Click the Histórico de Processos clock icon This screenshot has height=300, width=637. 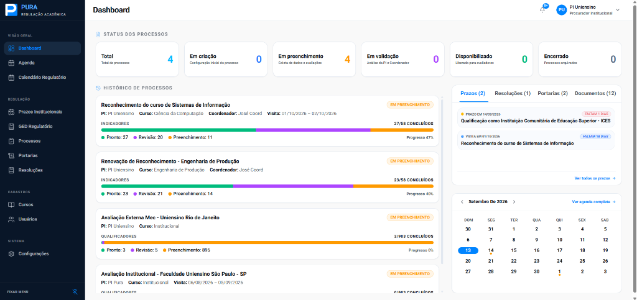point(98,88)
